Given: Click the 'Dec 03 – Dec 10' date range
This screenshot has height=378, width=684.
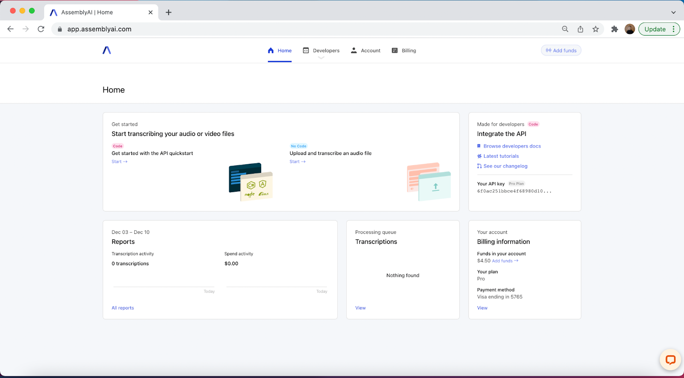Looking at the screenshot, I should click(x=130, y=232).
